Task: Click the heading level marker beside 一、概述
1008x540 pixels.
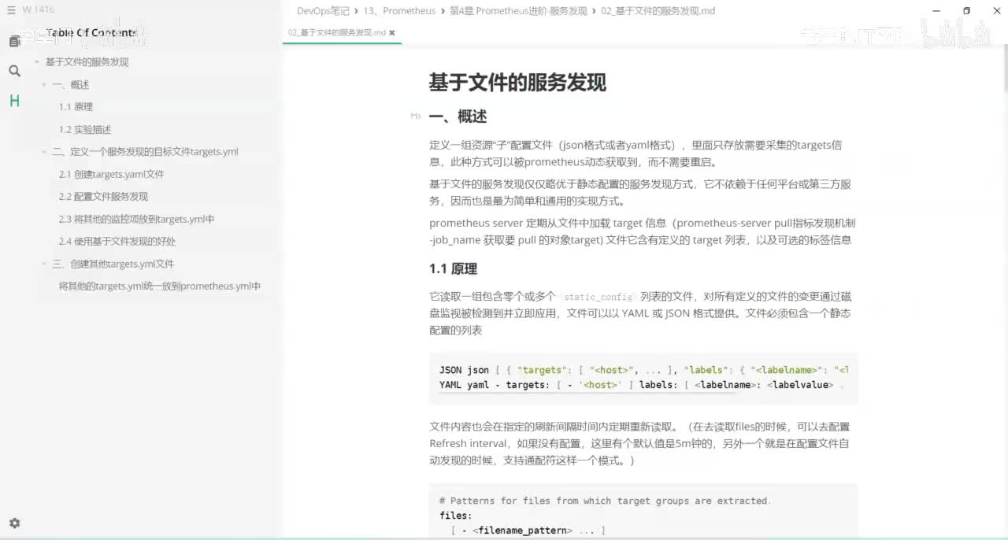Action: tap(416, 117)
